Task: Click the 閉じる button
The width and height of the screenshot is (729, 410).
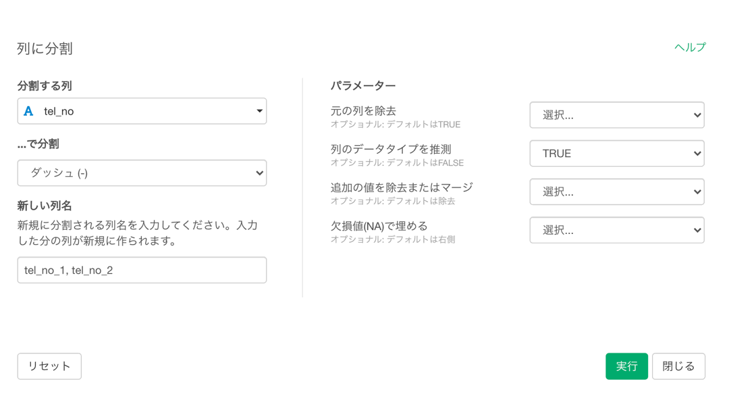Action: pos(678,366)
